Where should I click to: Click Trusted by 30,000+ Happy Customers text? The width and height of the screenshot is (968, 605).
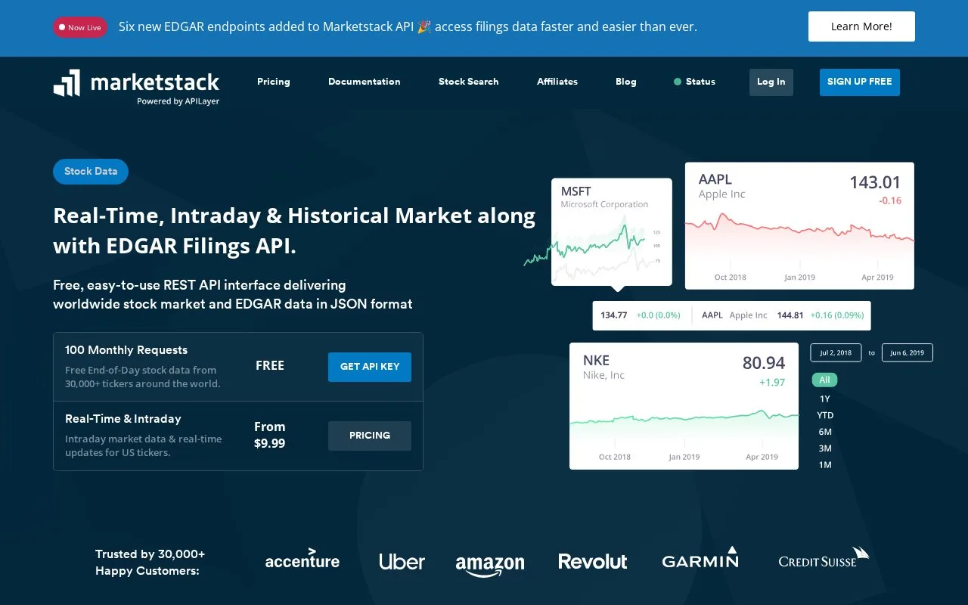coord(150,563)
